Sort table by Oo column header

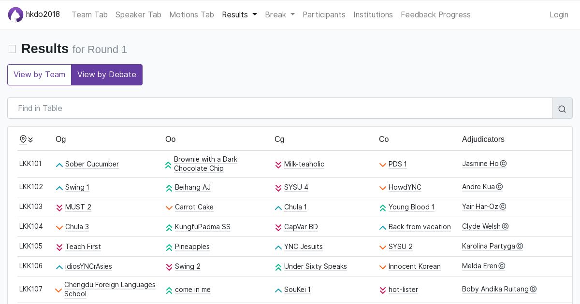pos(170,139)
